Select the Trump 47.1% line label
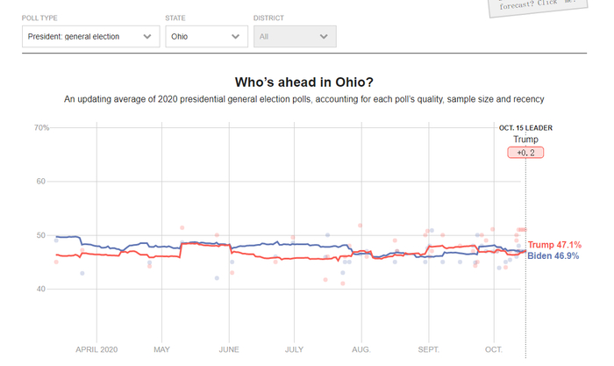This screenshot has width=614, height=366. click(x=554, y=245)
